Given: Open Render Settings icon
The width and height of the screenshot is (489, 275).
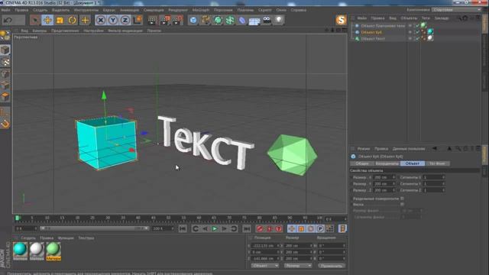Looking at the screenshot, I should coord(177,21).
